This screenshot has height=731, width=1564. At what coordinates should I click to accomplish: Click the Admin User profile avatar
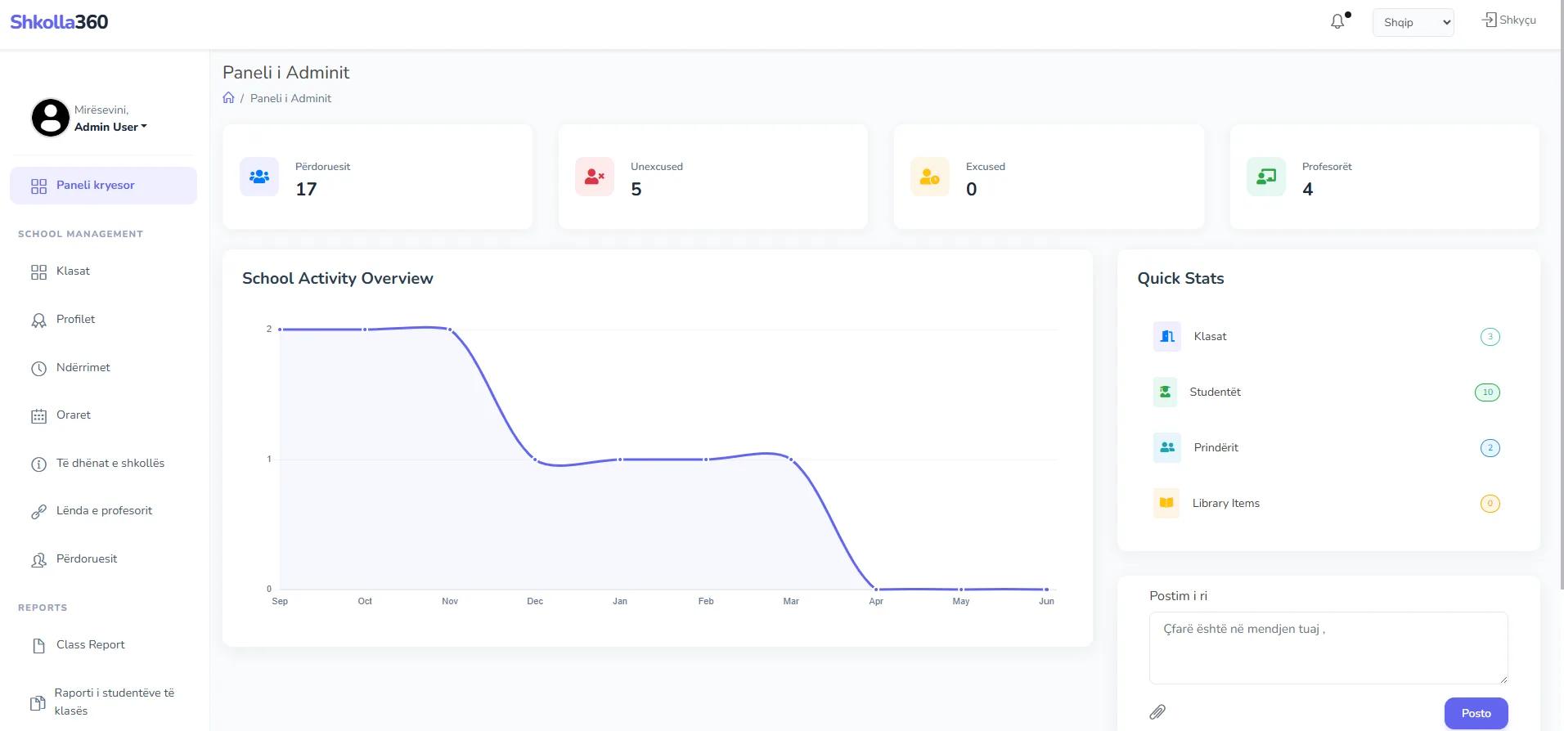(51, 118)
